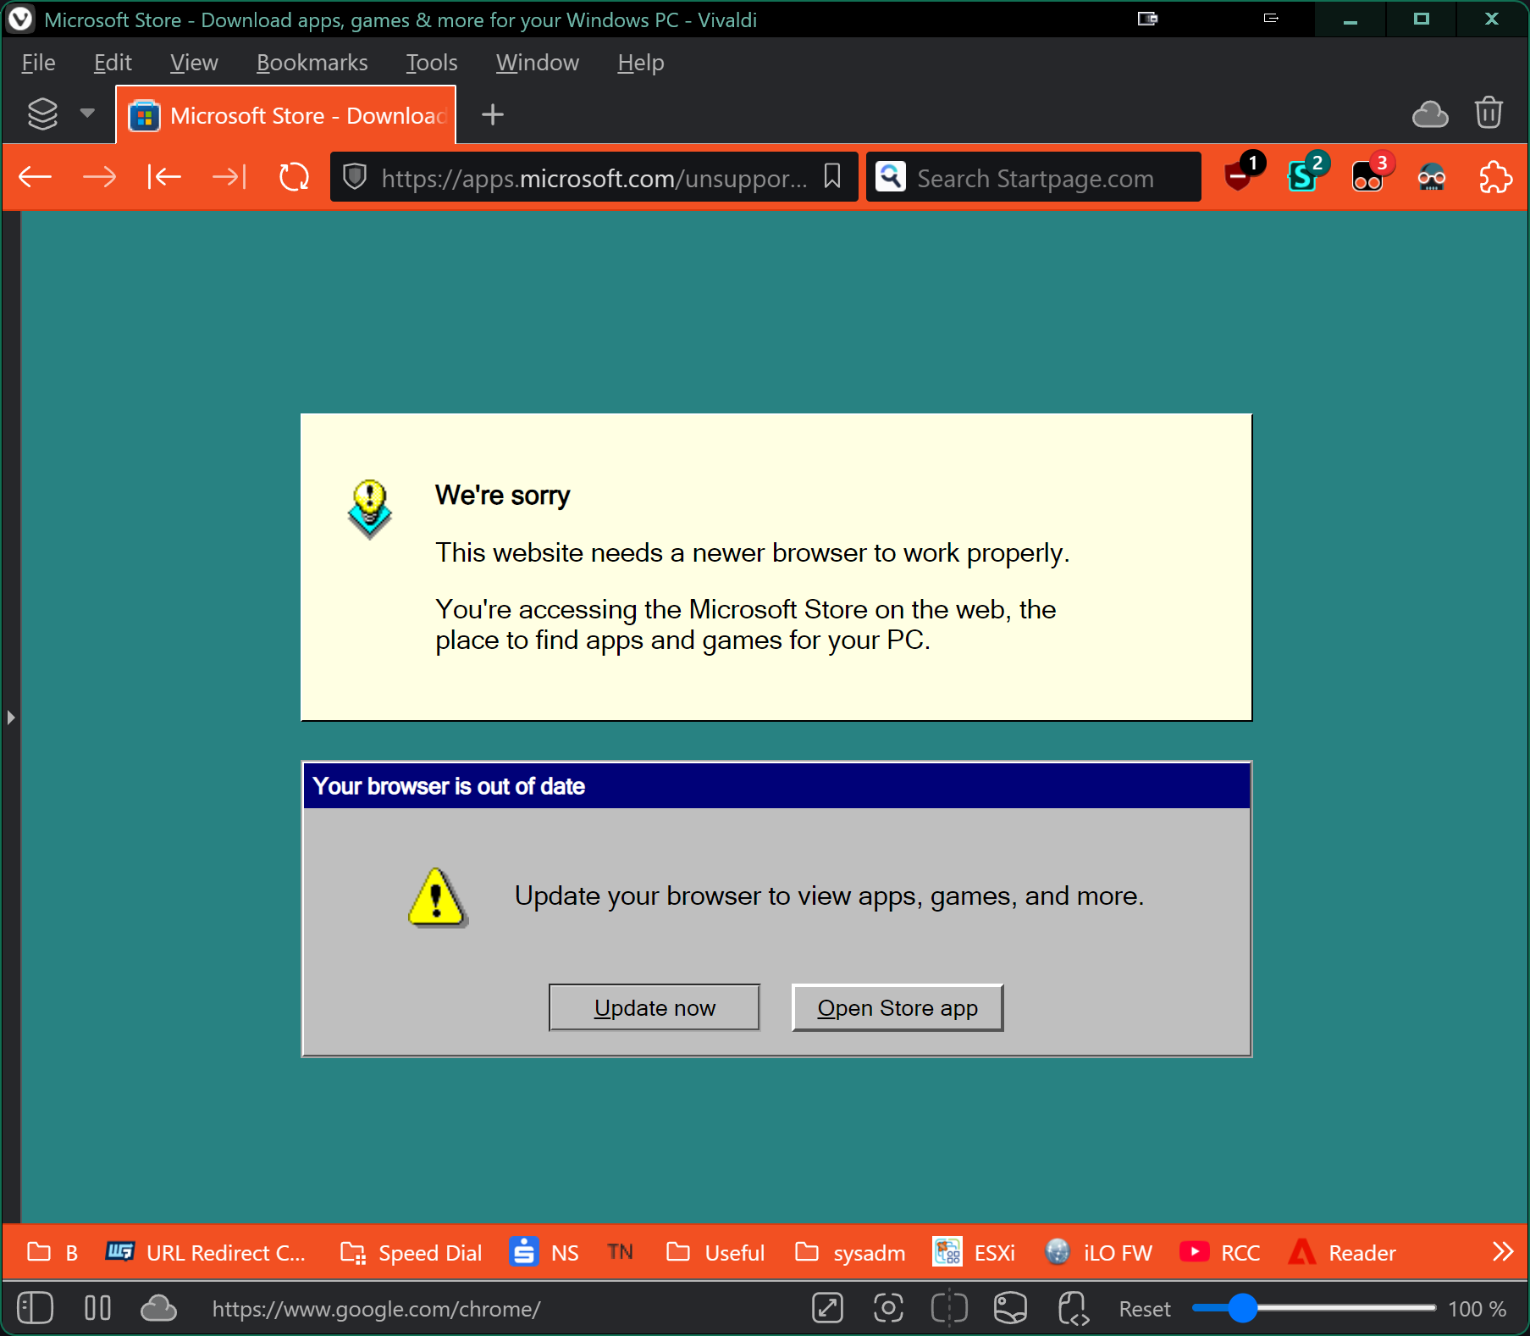This screenshot has width=1530, height=1336.
Task: Open synced tabs cloud icon in tab bar
Action: pyautogui.click(x=1430, y=114)
